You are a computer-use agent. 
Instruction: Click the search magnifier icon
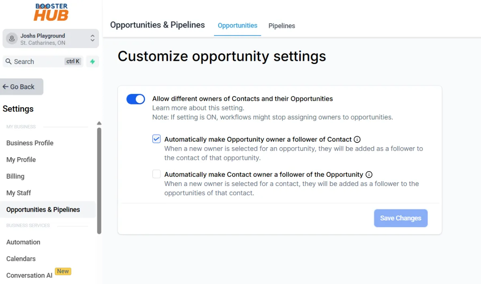click(x=8, y=62)
